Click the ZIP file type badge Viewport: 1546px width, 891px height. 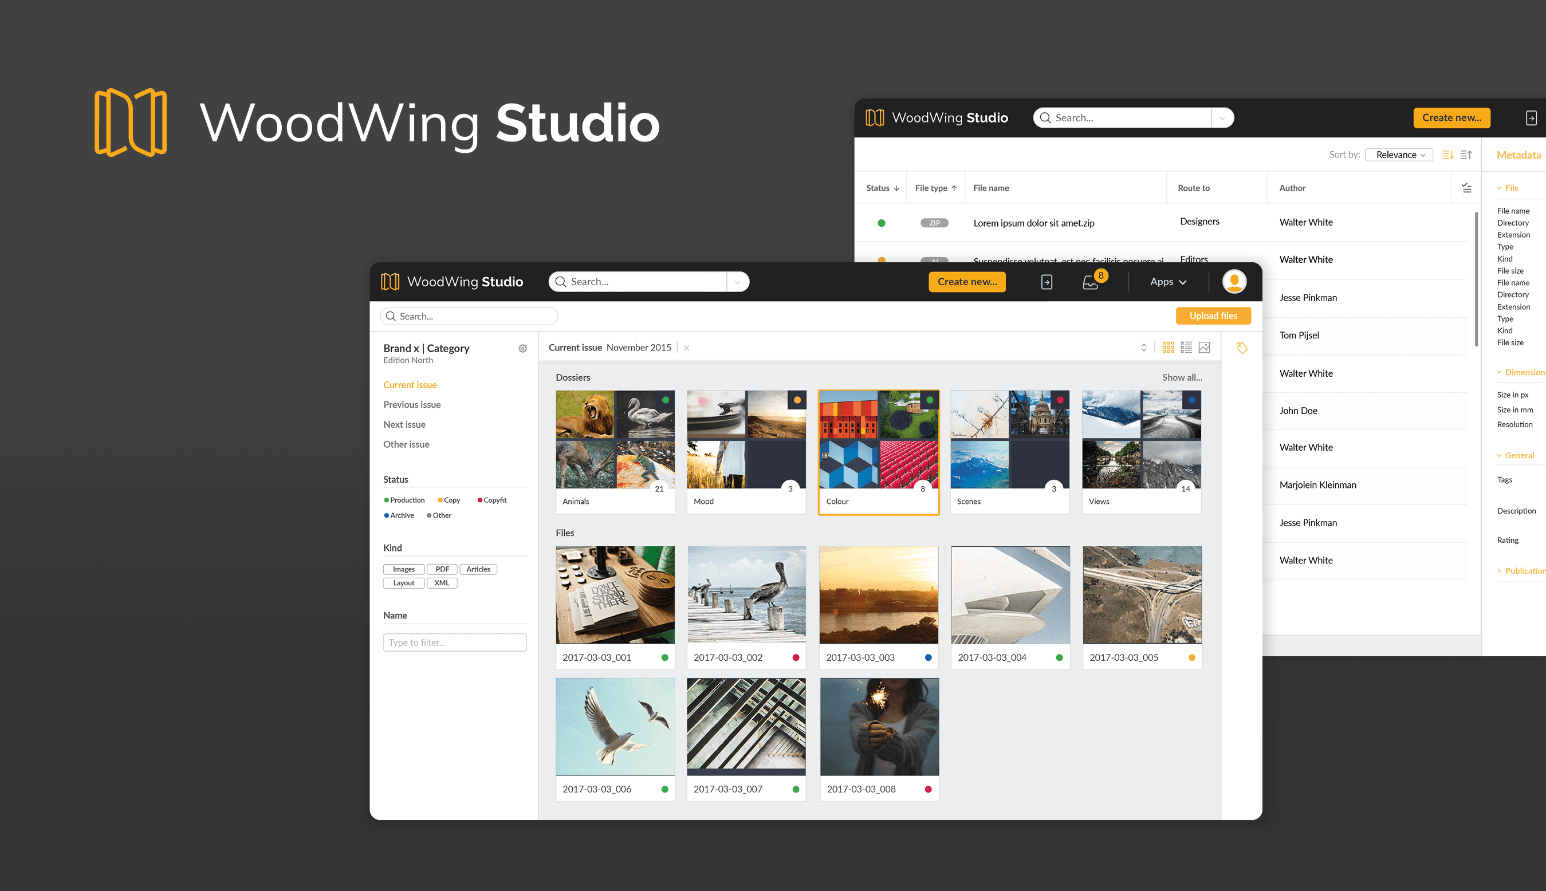tap(934, 223)
